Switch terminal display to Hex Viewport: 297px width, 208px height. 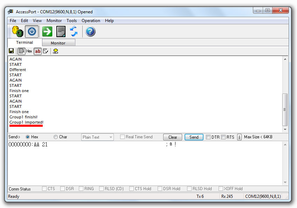click(x=29, y=51)
